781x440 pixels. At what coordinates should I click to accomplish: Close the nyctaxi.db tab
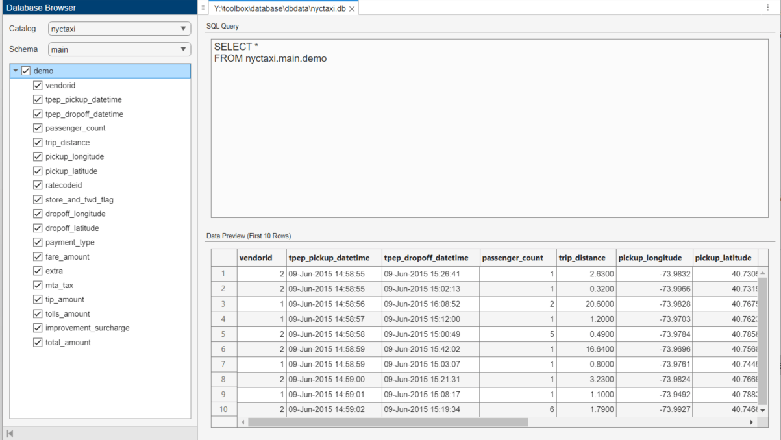point(351,10)
